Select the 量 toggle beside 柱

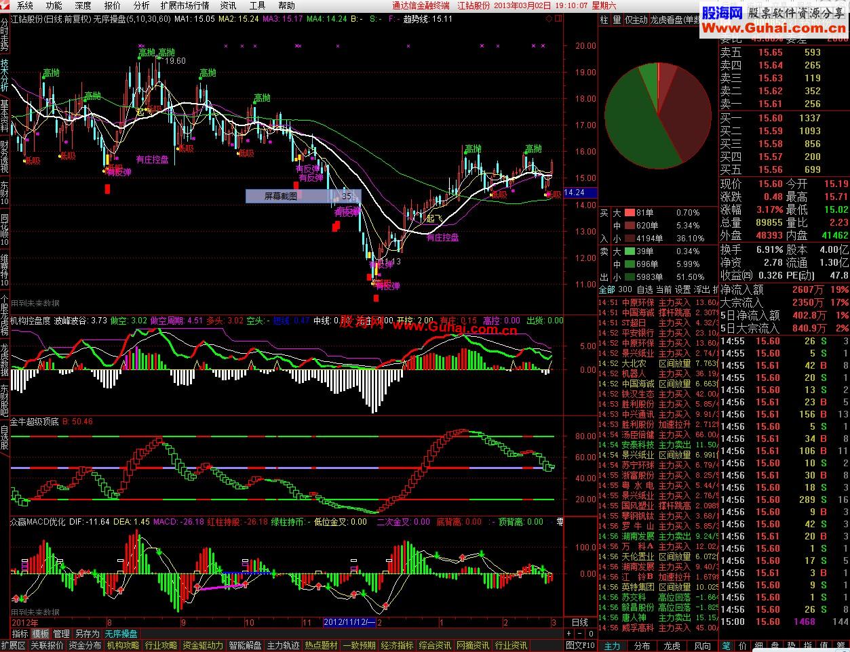[x=617, y=20]
